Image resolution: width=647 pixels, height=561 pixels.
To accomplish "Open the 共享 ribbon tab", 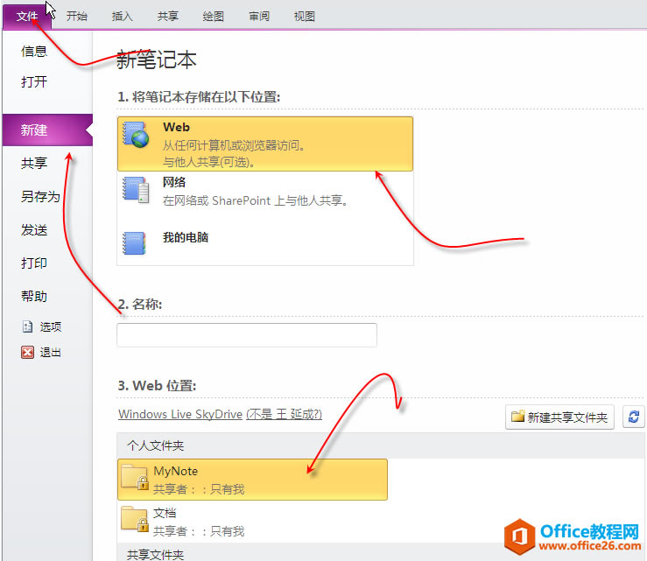I will pos(167,17).
